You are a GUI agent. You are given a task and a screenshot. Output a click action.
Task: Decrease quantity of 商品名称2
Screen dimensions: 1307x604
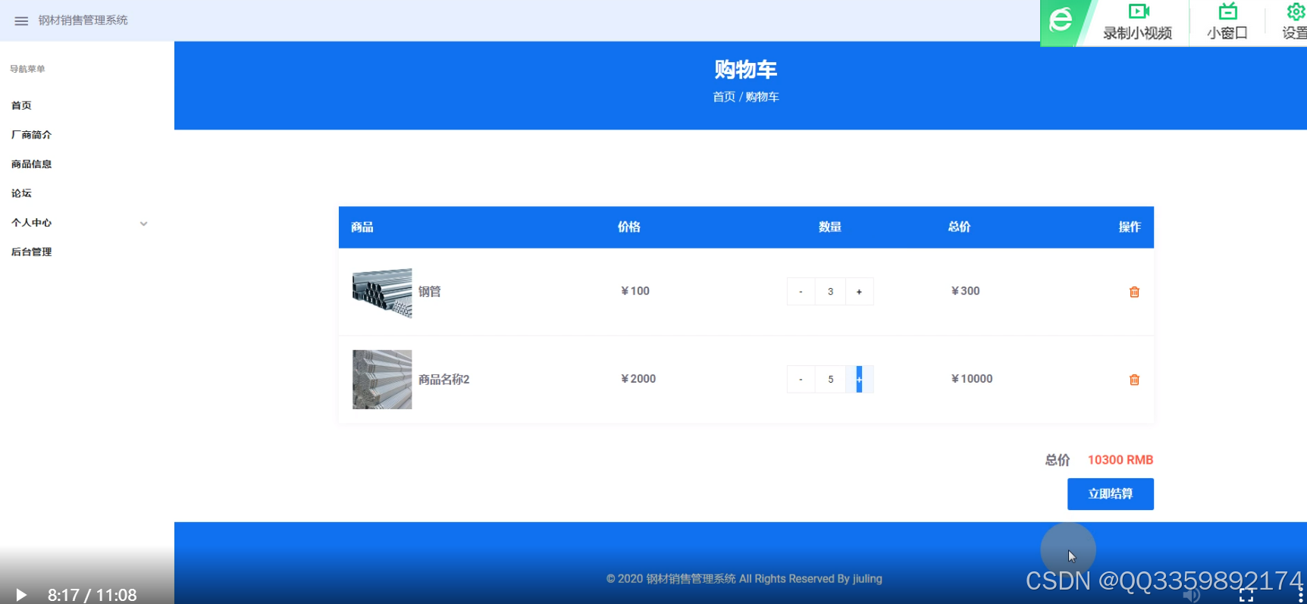click(x=801, y=380)
